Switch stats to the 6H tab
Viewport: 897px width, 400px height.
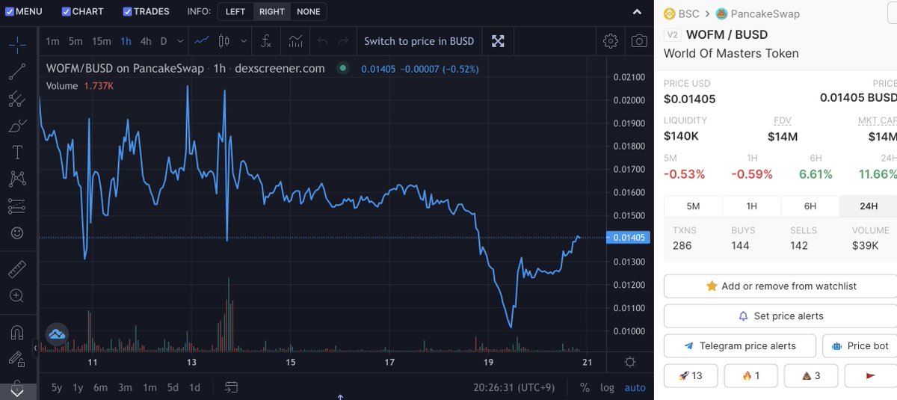click(x=810, y=206)
